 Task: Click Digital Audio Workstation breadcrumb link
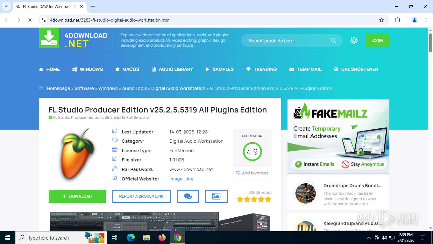tap(178, 88)
